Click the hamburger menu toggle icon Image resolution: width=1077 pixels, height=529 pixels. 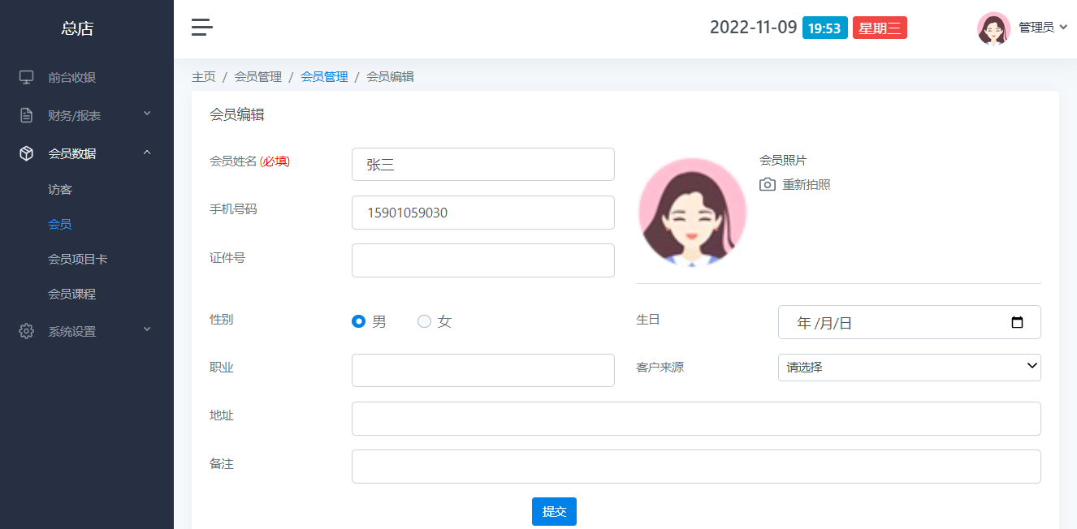(202, 28)
